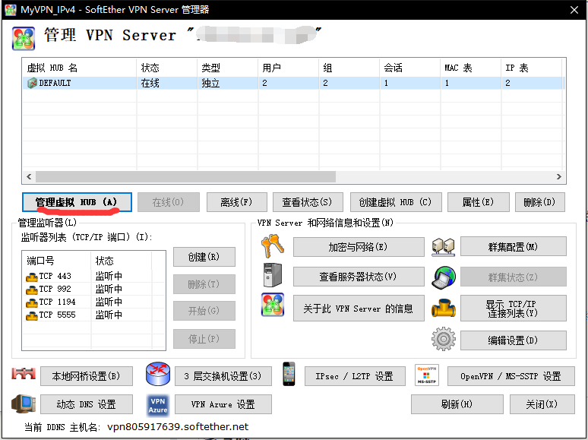588x440 pixels.
Task: Select the DEFAULT hub row text
Action: tap(55, 83)
